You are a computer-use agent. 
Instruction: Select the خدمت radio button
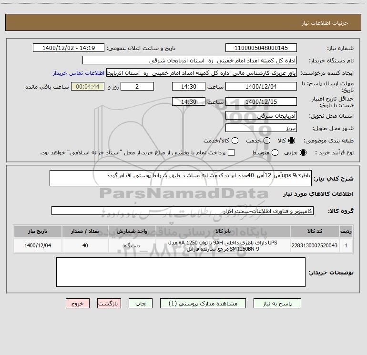coord(267,141)
